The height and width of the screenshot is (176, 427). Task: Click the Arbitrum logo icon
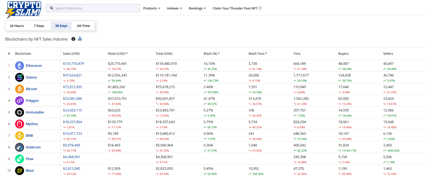tap(19, 147)
